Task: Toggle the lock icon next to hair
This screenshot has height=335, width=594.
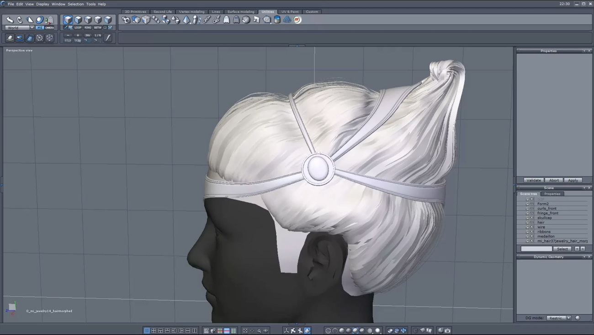Action: point(527,222)
